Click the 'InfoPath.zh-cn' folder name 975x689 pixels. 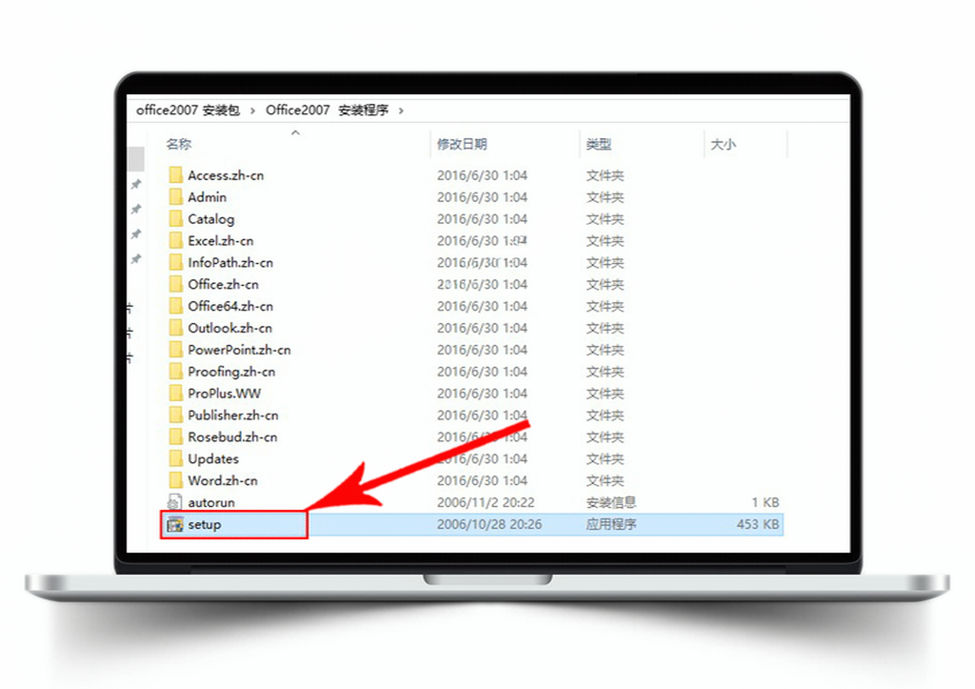(230, 263)
